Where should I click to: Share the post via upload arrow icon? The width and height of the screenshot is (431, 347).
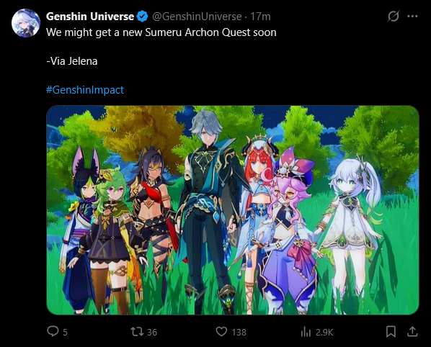pos(412,332)
